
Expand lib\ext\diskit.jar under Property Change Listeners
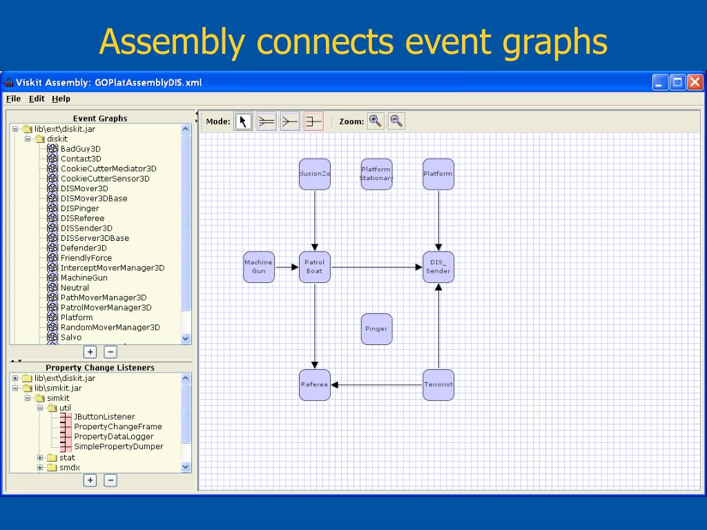(15, 378)
